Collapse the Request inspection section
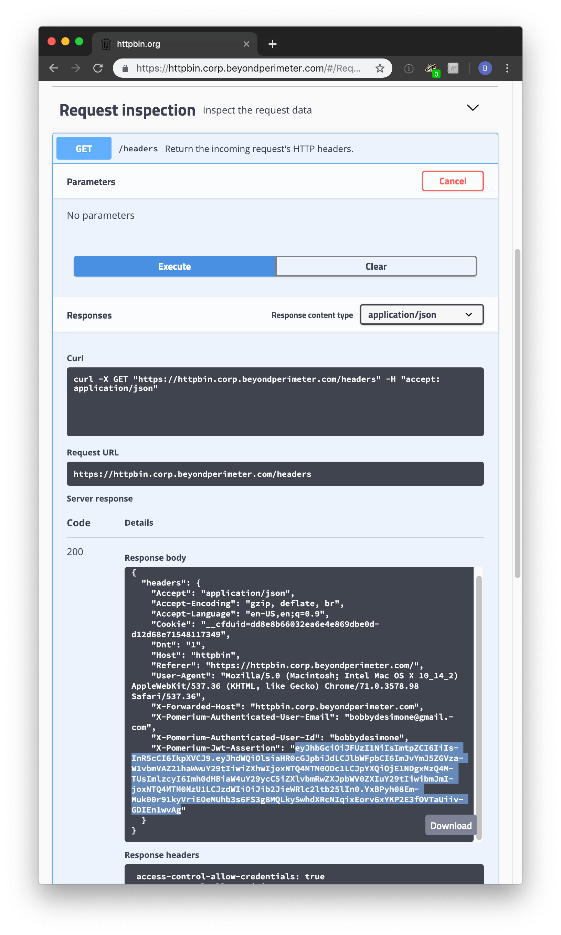 [473, 108]
